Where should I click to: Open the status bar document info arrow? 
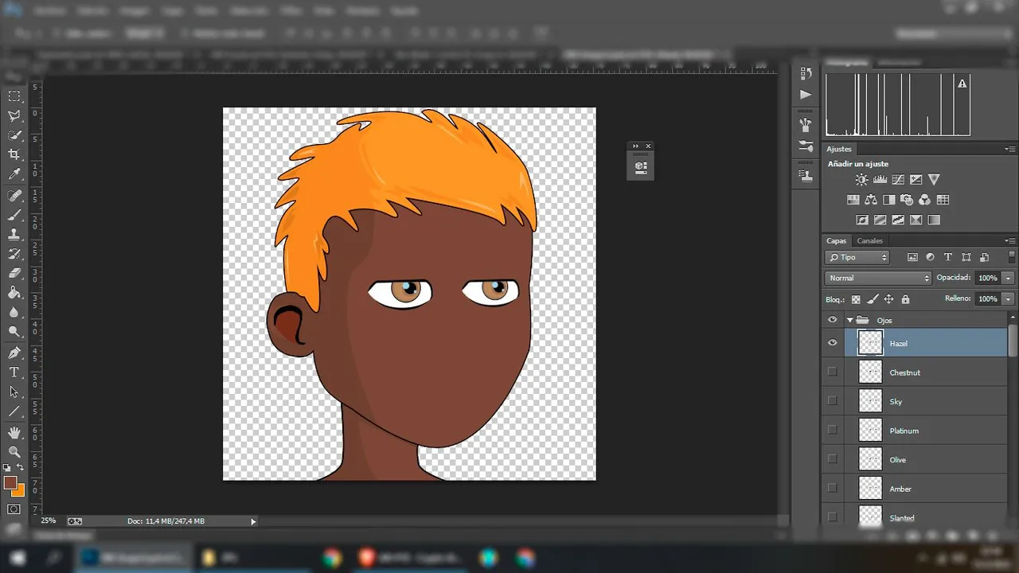point(253,521)
